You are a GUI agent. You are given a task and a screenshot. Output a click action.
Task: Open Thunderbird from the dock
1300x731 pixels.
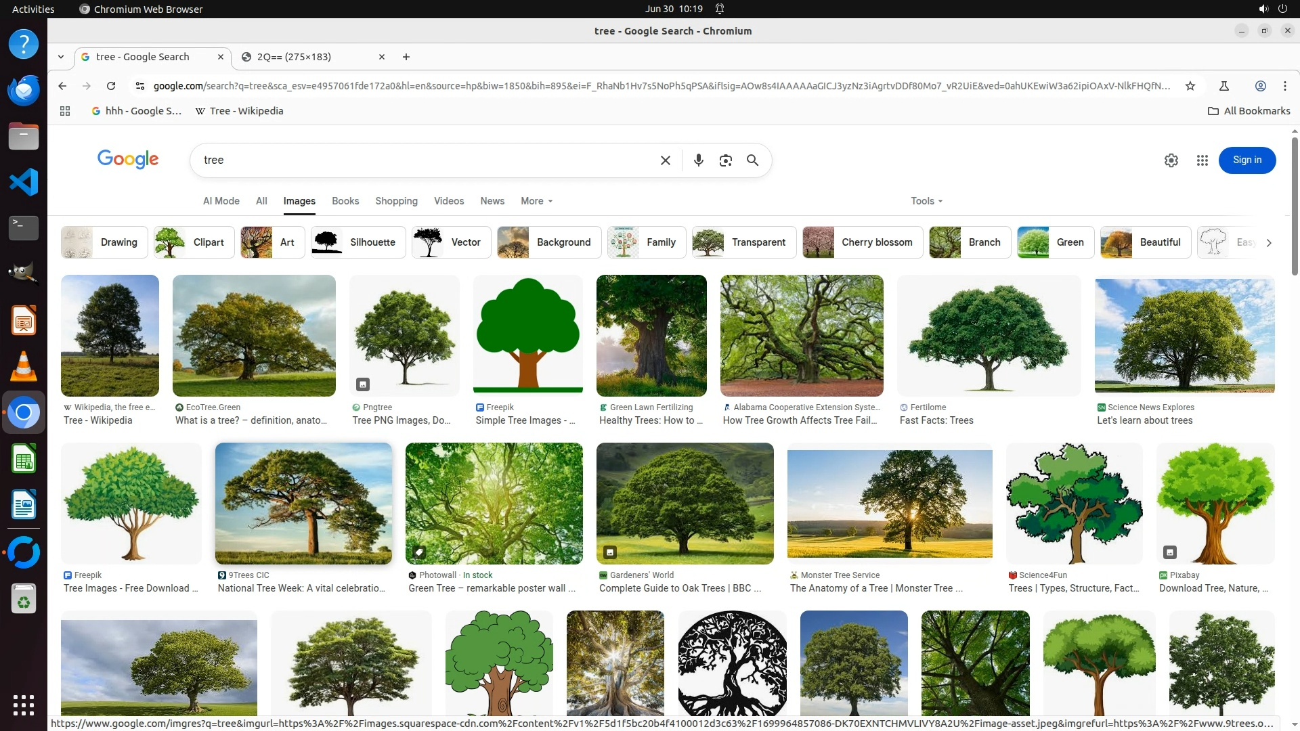(23, 90)
